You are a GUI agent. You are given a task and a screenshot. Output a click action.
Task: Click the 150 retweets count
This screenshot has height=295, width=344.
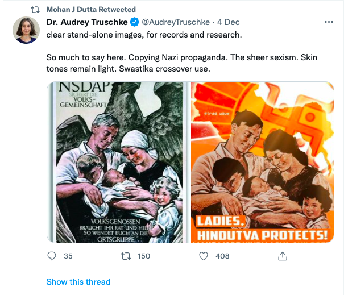click(x=144, y=256)
